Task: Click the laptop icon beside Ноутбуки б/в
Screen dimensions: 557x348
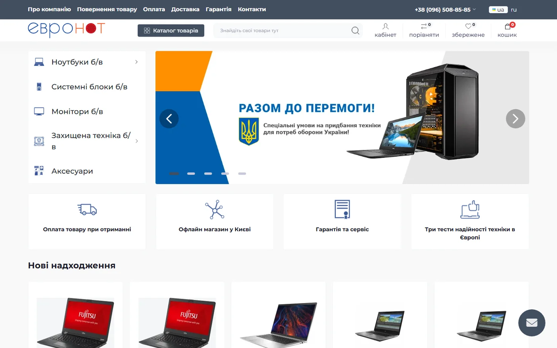Action: [39, 62]
